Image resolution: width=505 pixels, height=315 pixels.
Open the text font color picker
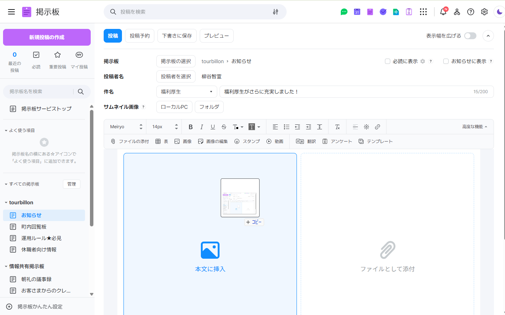point(236,127)
